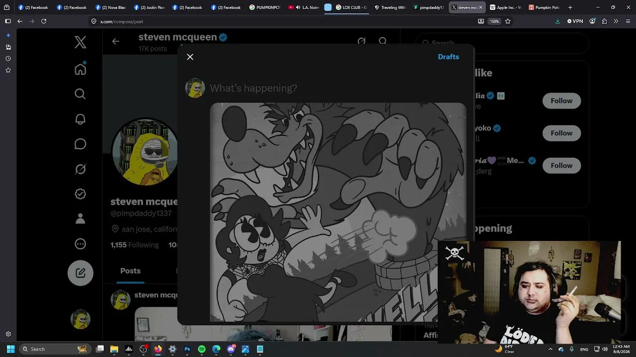Viewport: 636px width, 357px height.
Task: Show hidden system tray icons
Action: (550, 349)
